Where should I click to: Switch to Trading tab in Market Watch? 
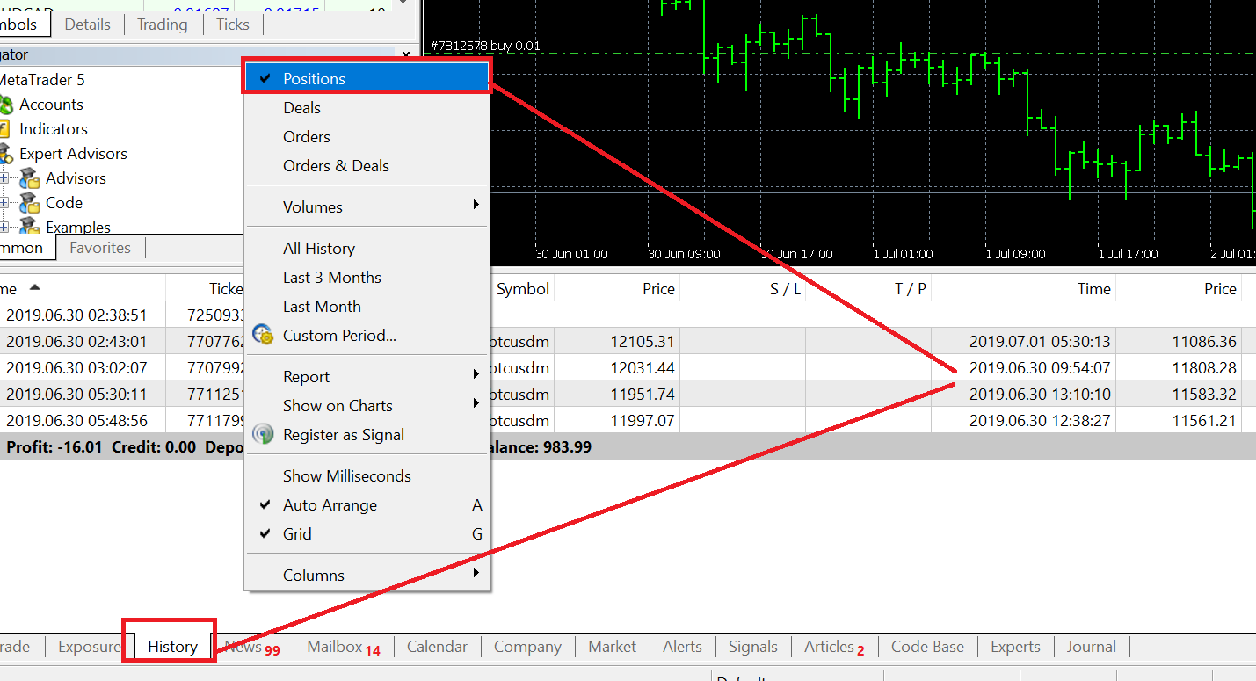coord(163,25)
